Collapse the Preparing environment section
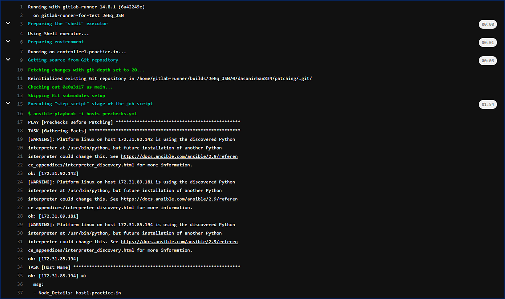 [x=8, y=41]
